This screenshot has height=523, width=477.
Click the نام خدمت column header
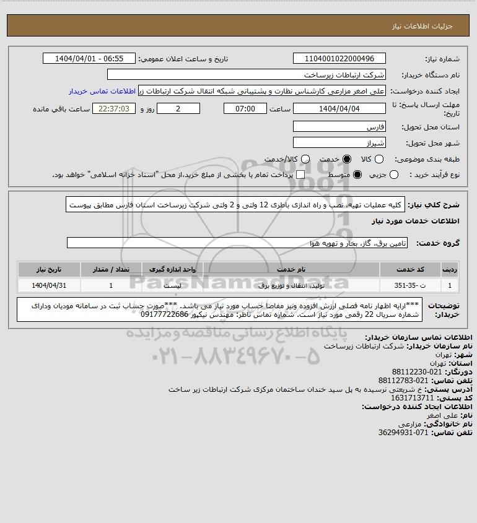coord(291,269)
